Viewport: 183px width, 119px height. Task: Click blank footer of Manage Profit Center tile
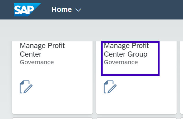52,104
